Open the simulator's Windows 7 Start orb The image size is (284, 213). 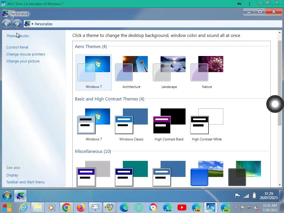[x=7, y=196]
